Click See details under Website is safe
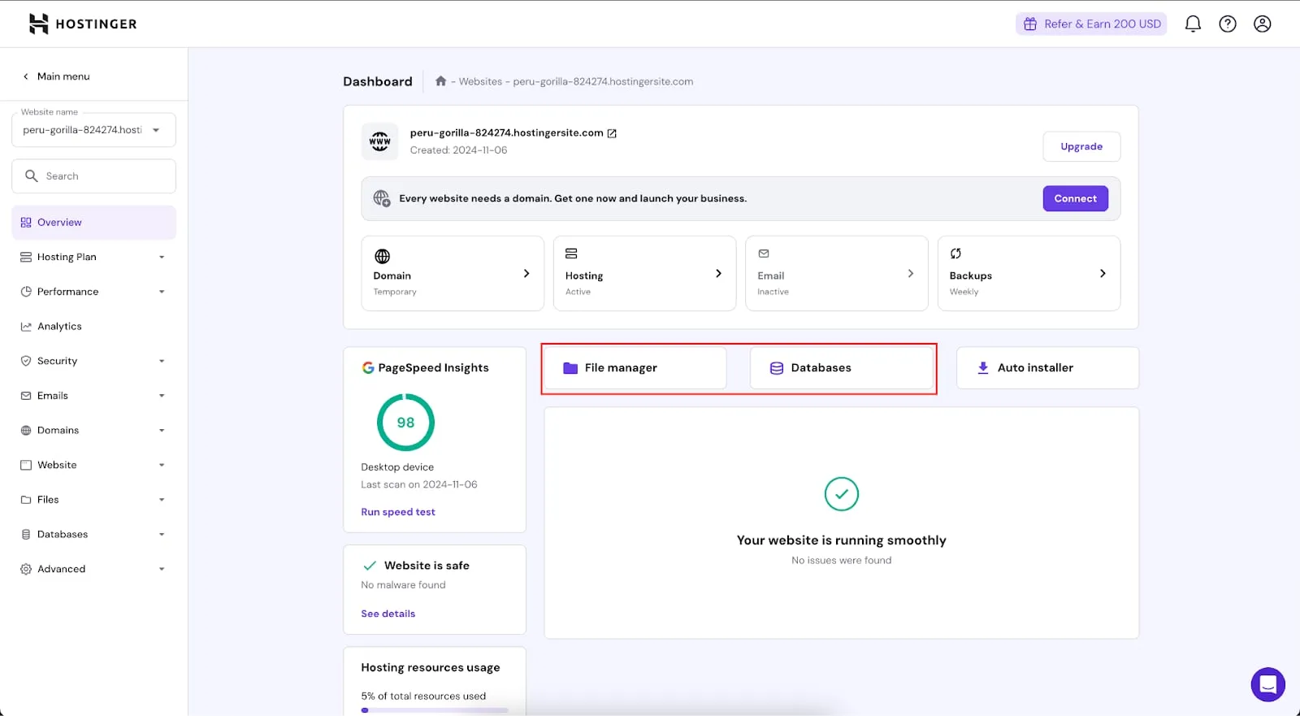The height and width of the screenshot is (716, 1300). point(388,614)
